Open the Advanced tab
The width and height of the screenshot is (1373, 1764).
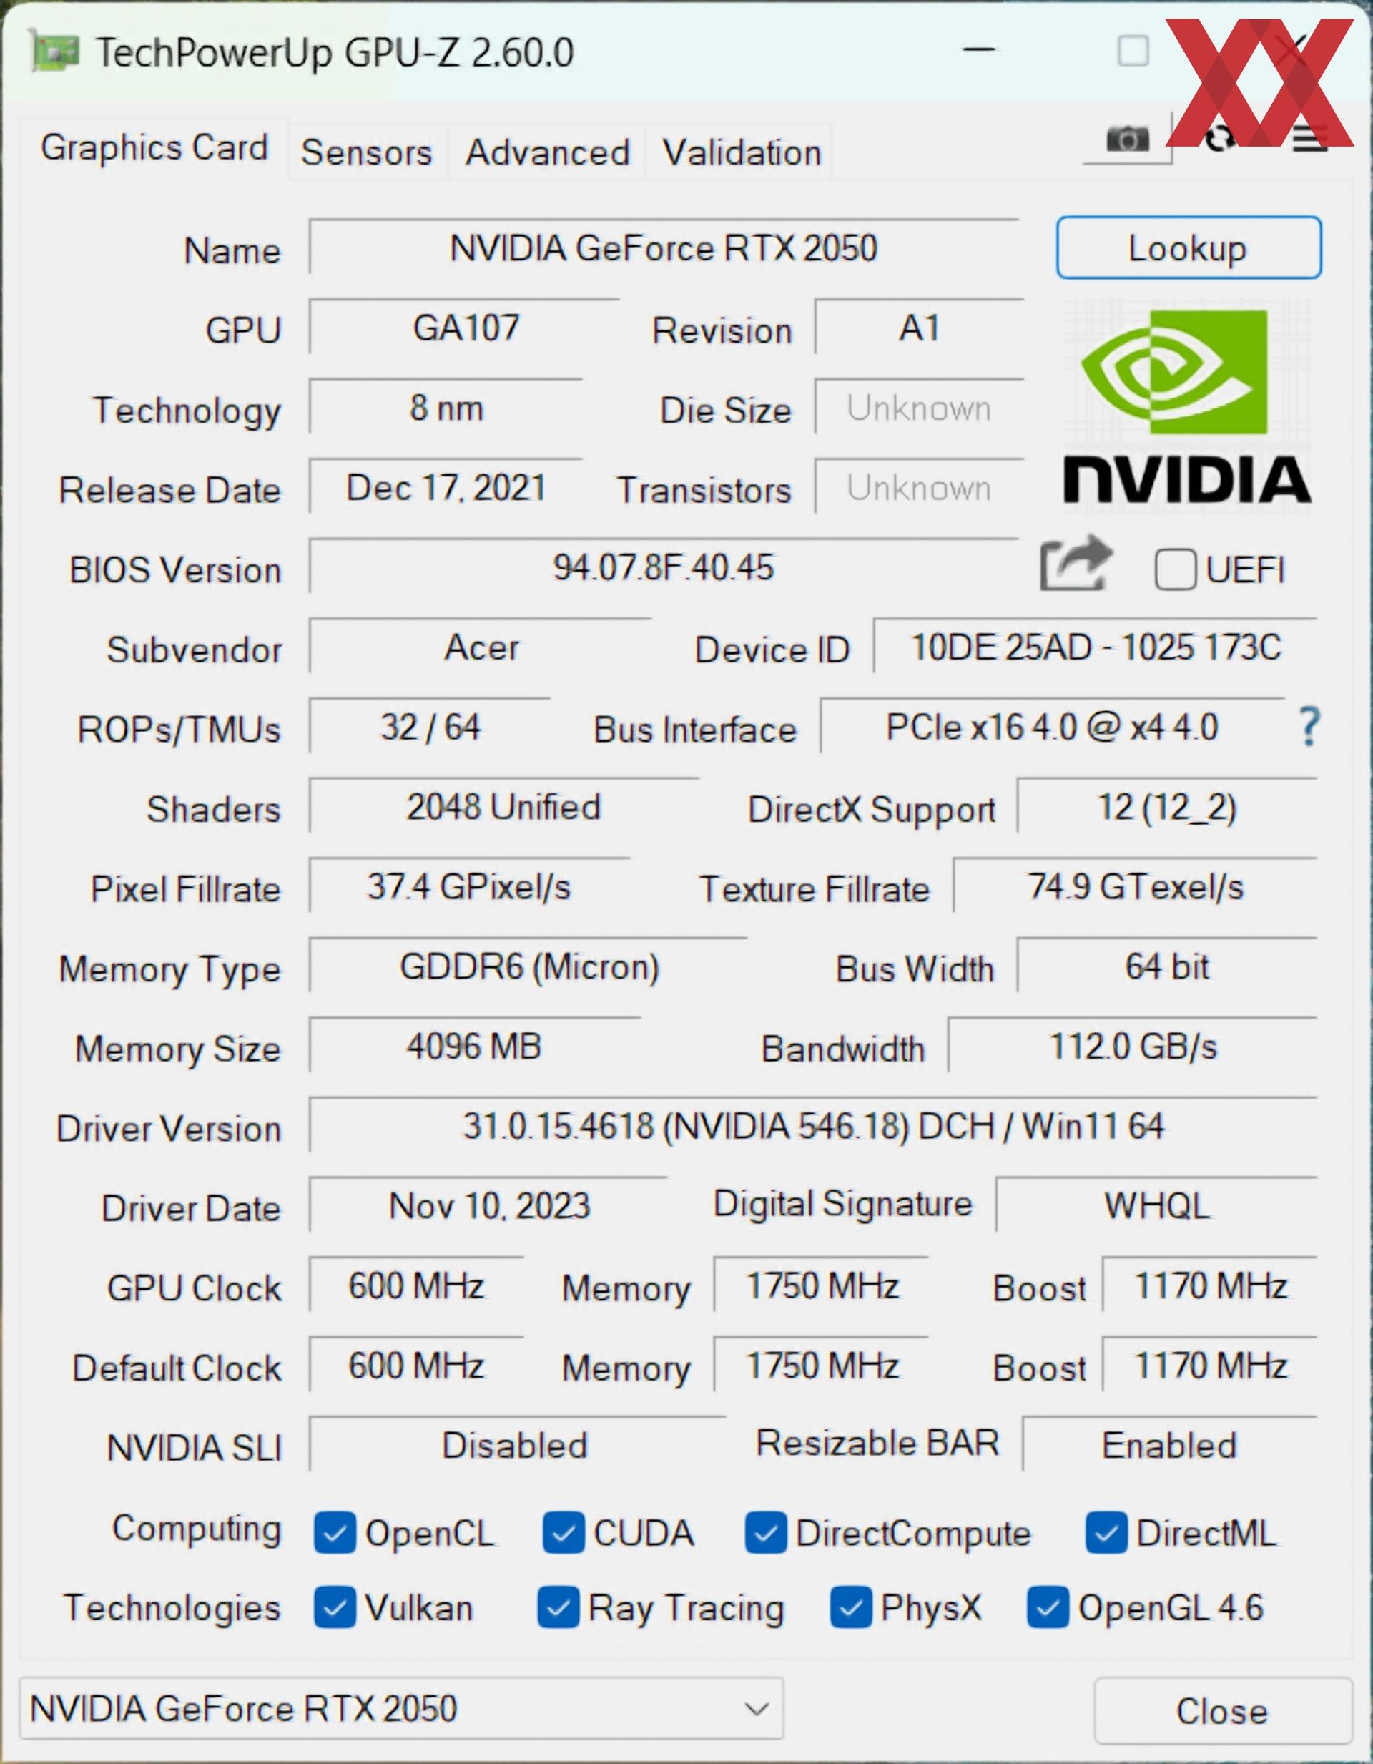(x=548, y=152)
